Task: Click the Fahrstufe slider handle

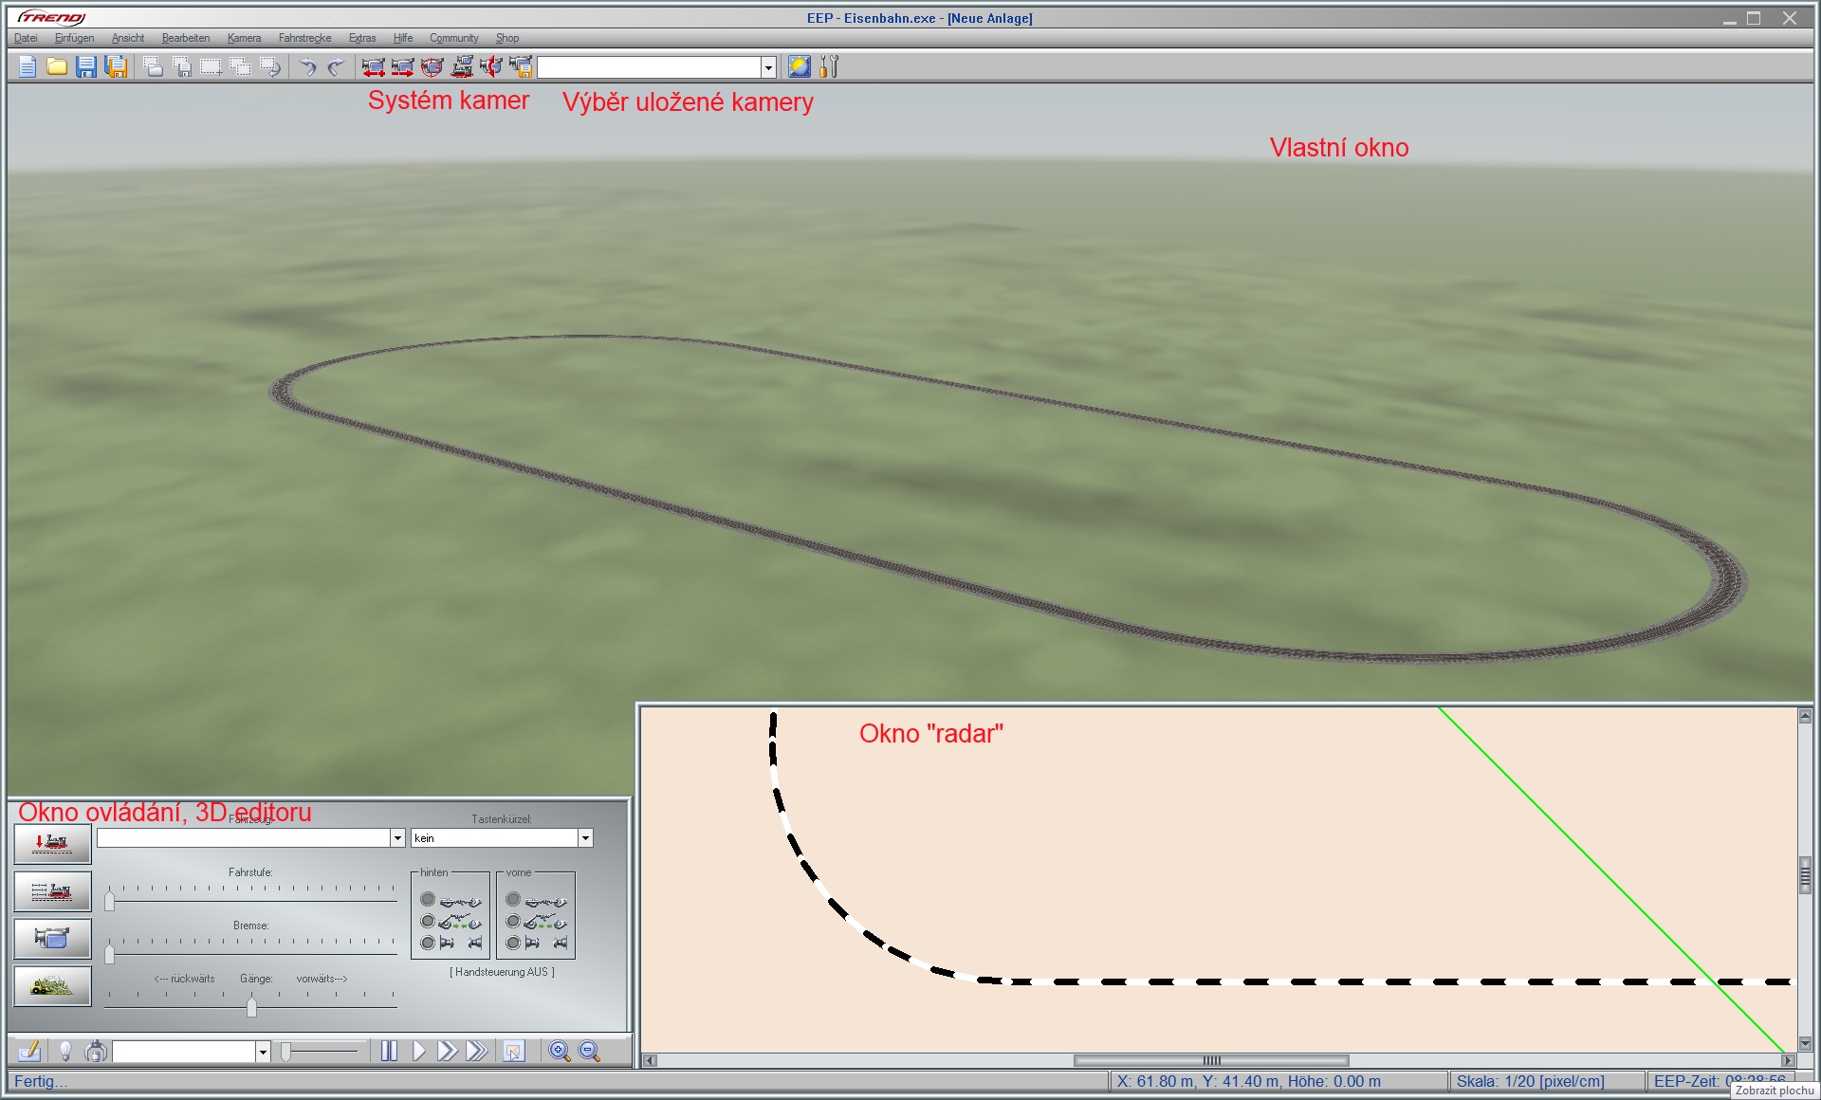Action: [110, 900]
